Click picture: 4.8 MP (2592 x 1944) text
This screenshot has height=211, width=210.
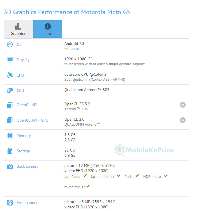pos(90,202)
